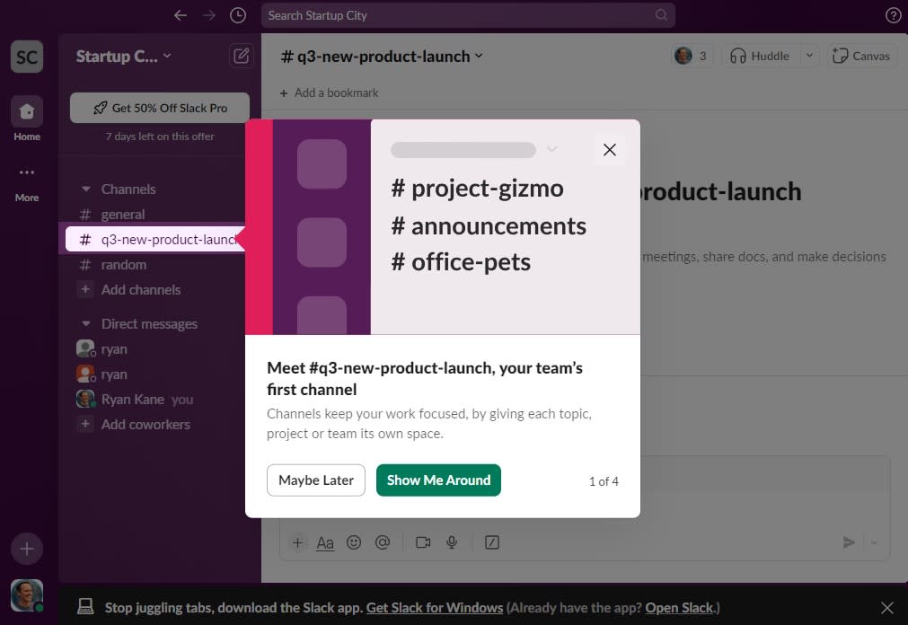908x625 pixels.
Task: Open the Startup C... workspace menu
Action: coord(123,57)
